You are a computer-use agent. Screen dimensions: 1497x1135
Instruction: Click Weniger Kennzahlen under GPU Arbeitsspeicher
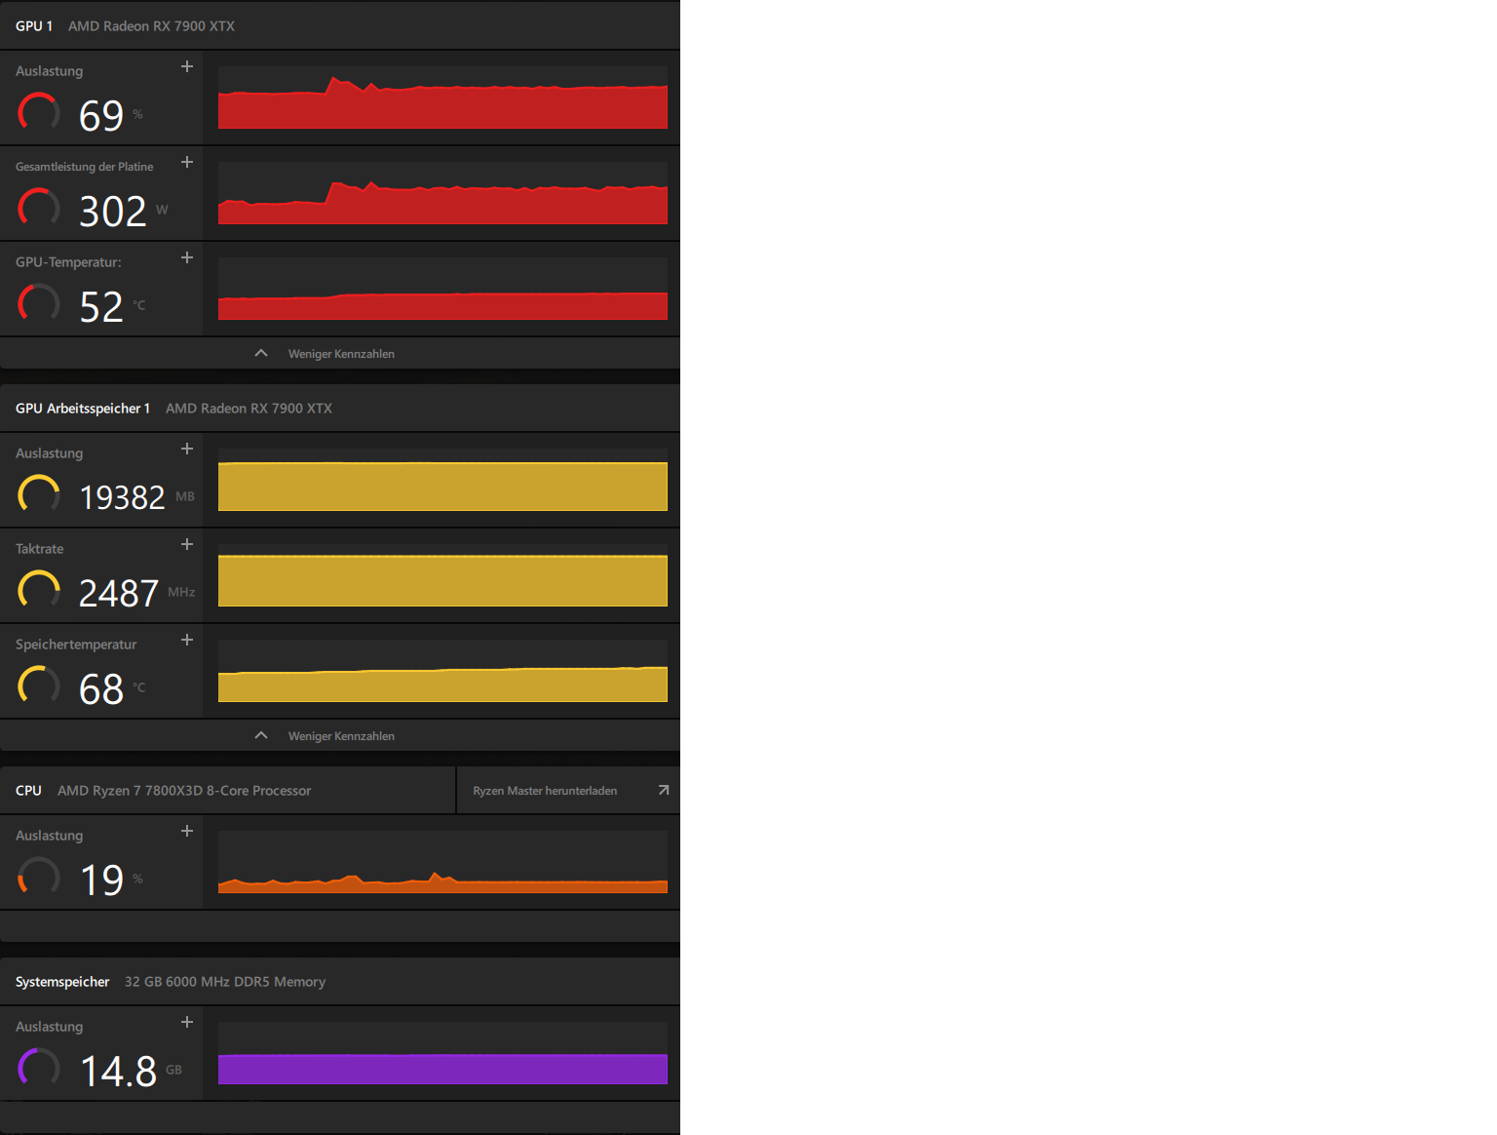pos(341,736)
